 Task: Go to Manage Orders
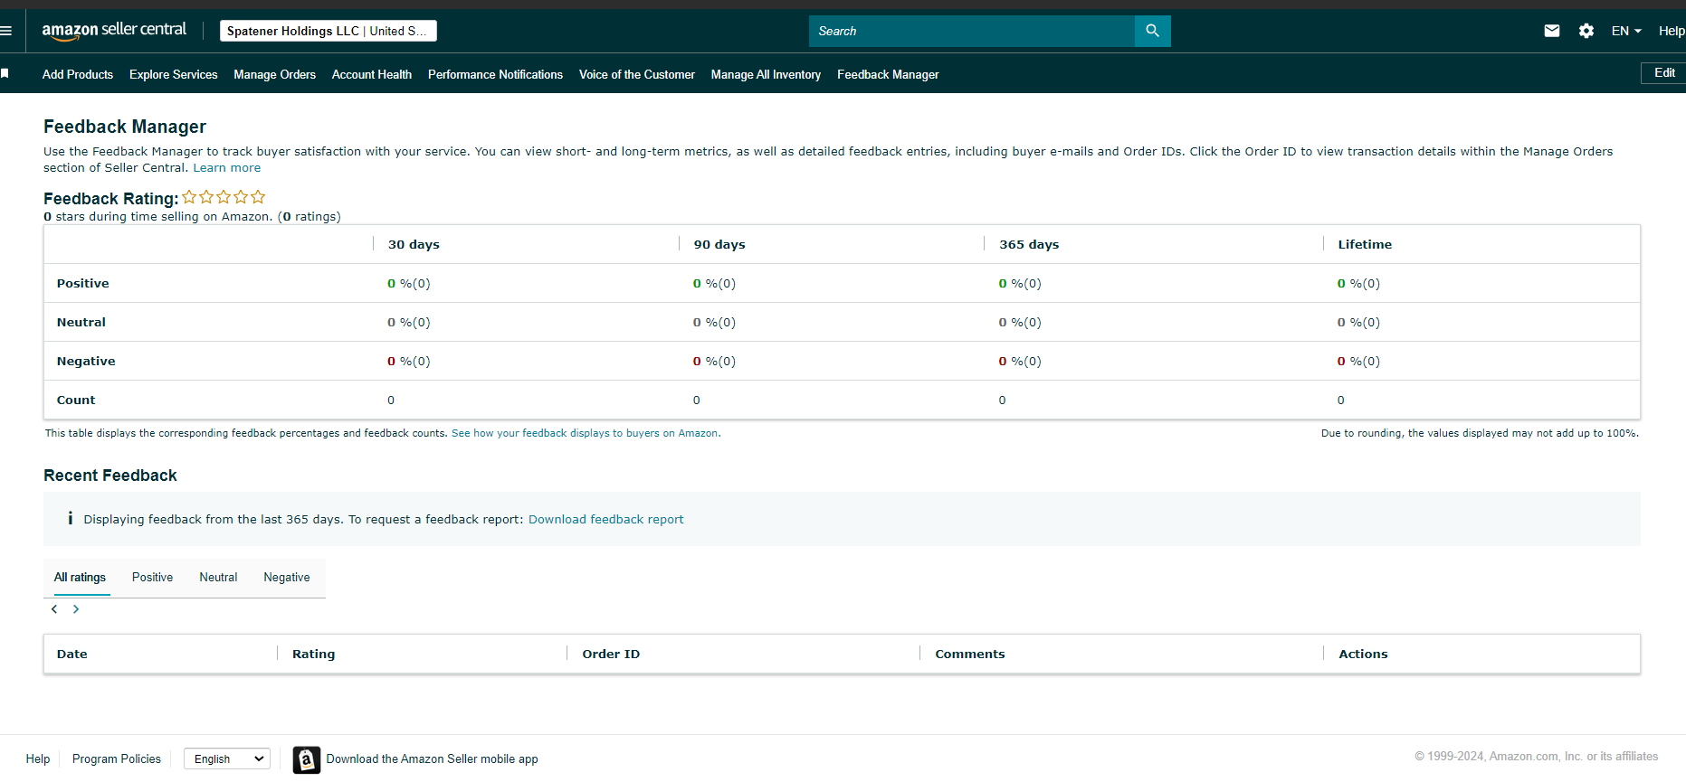coord(275,74)
